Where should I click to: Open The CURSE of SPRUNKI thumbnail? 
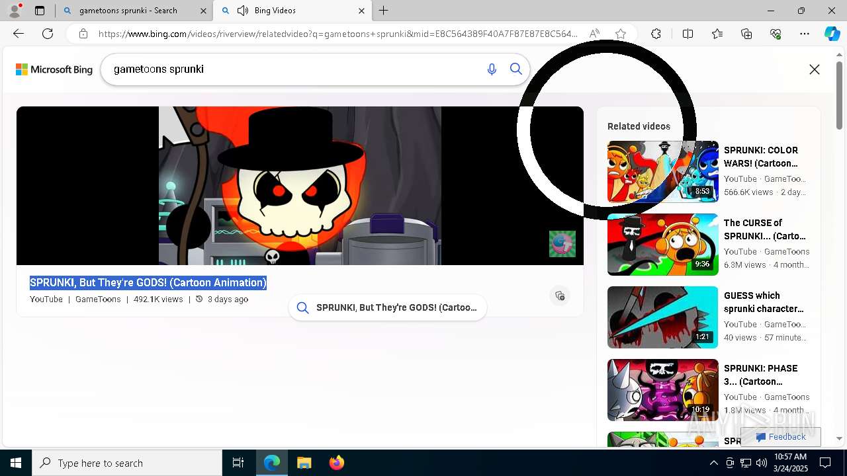click(x=663, y=245)
